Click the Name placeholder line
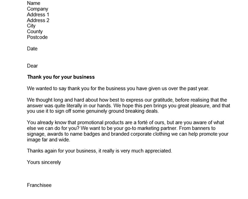Screen dimensions: 248x199 click(33, 3)
